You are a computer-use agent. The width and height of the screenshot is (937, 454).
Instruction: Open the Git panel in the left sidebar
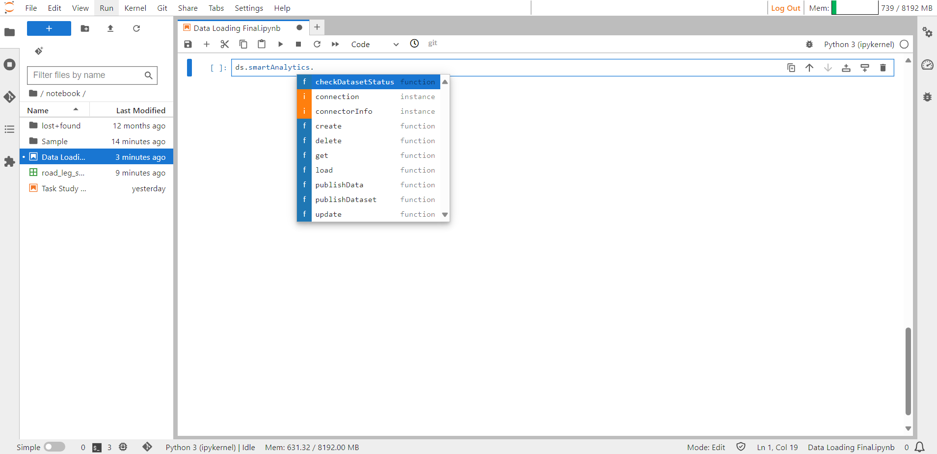(10, 97)
